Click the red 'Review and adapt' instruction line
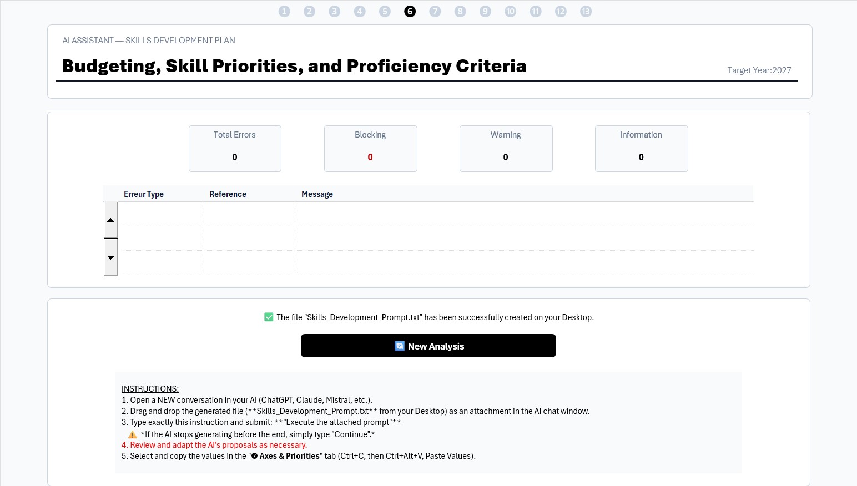The height and width of the screenshot is (486, 857). point(214,445)
